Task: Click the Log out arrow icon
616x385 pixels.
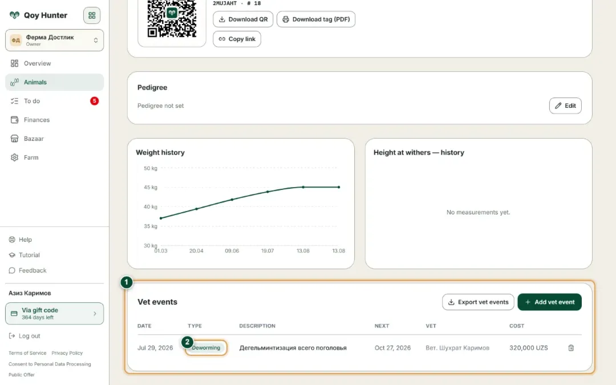Action: pyautogui.click(x=12, y=336)
